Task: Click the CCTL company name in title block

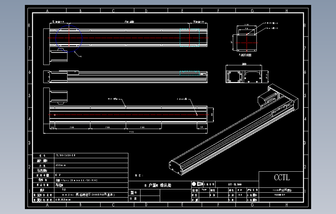Action: pyautogui.click(x=282, y=178)
